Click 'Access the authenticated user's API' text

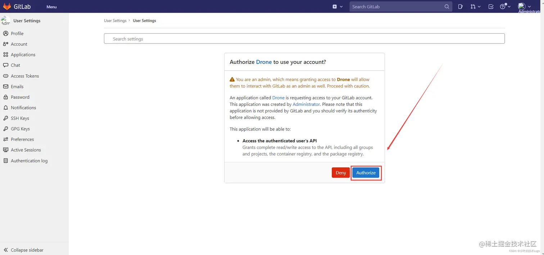(280, 141)
